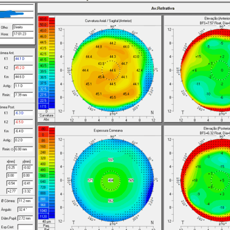Click the 44.8 reading on the curvature map
Image resolution: width=230 pixels, height=230 pixels.
(99, 47)
